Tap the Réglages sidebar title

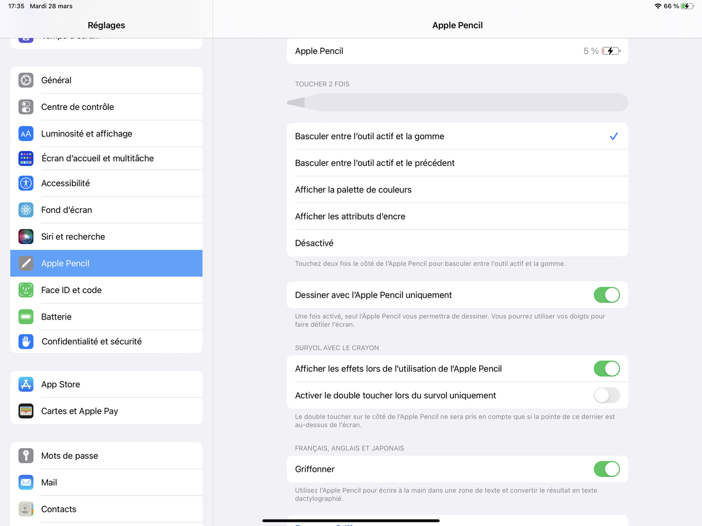click(x=106, y=25)
